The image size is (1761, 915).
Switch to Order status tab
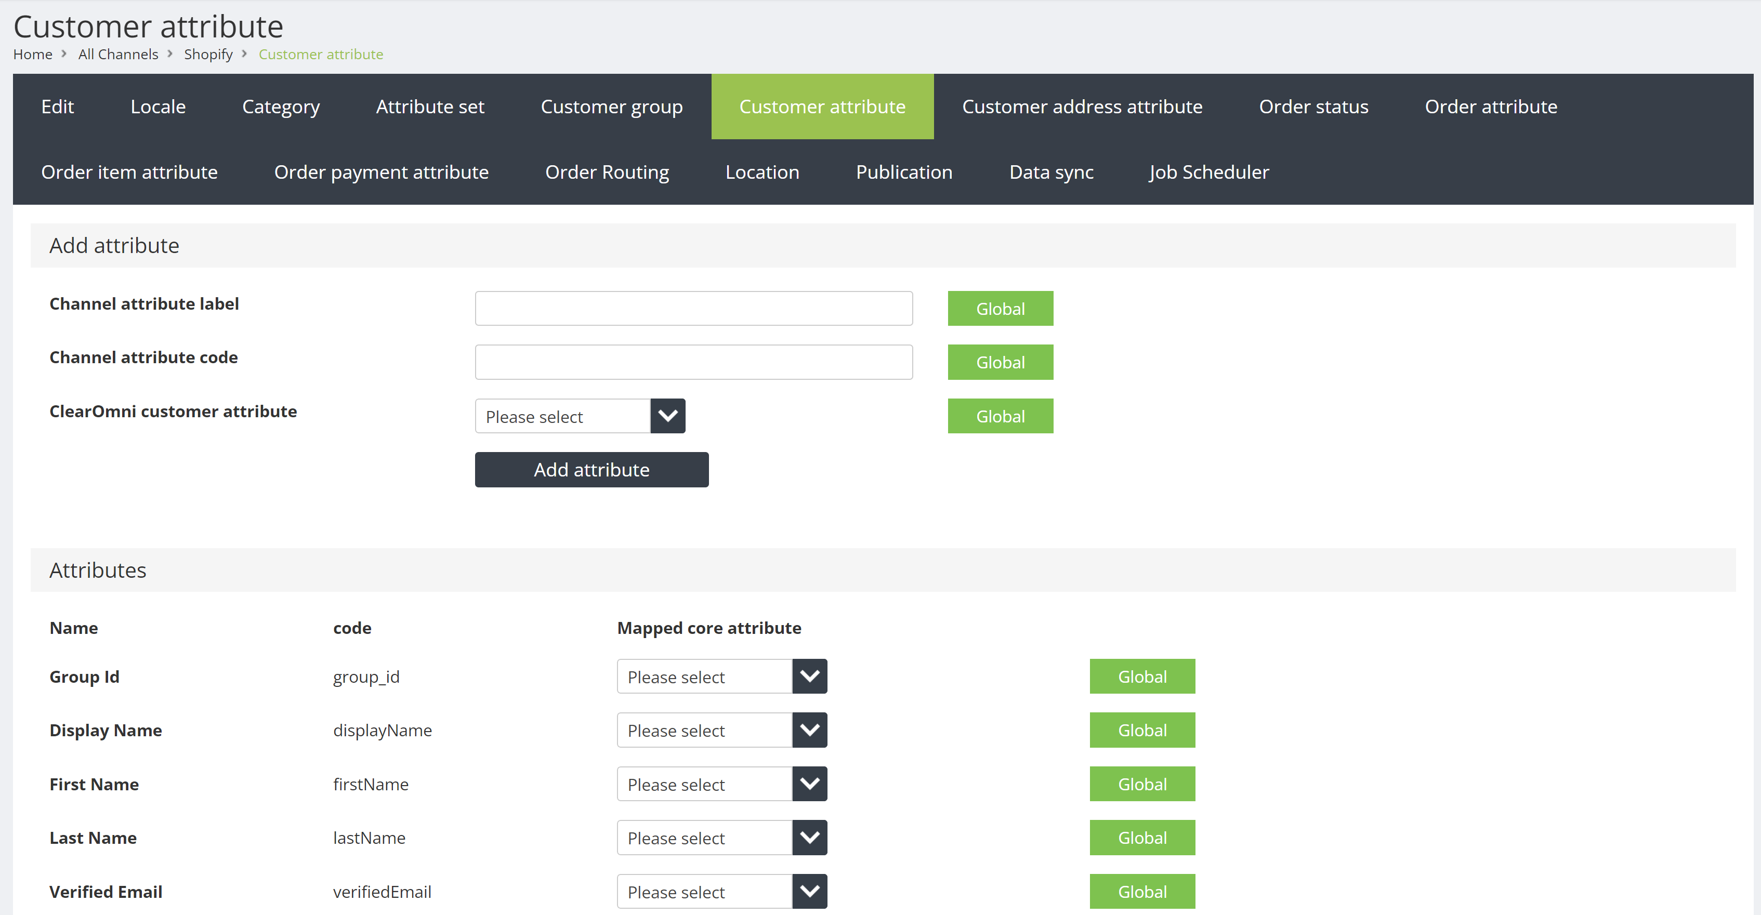[x=1313, y=107]
